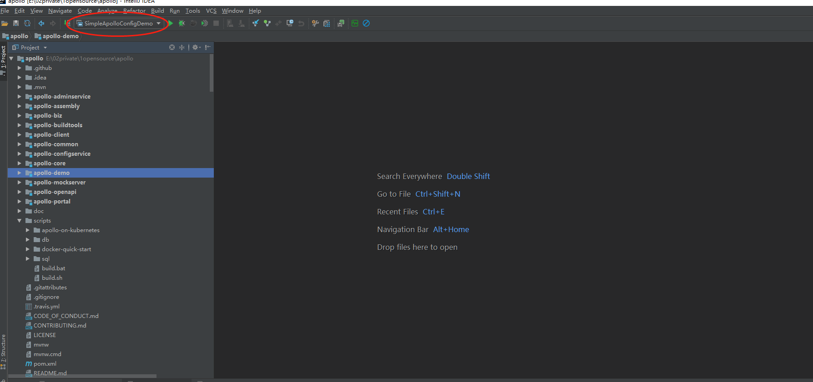Click Scroll from Source target icon
Screen dimensions: 813x382
[x=172, y=47]
